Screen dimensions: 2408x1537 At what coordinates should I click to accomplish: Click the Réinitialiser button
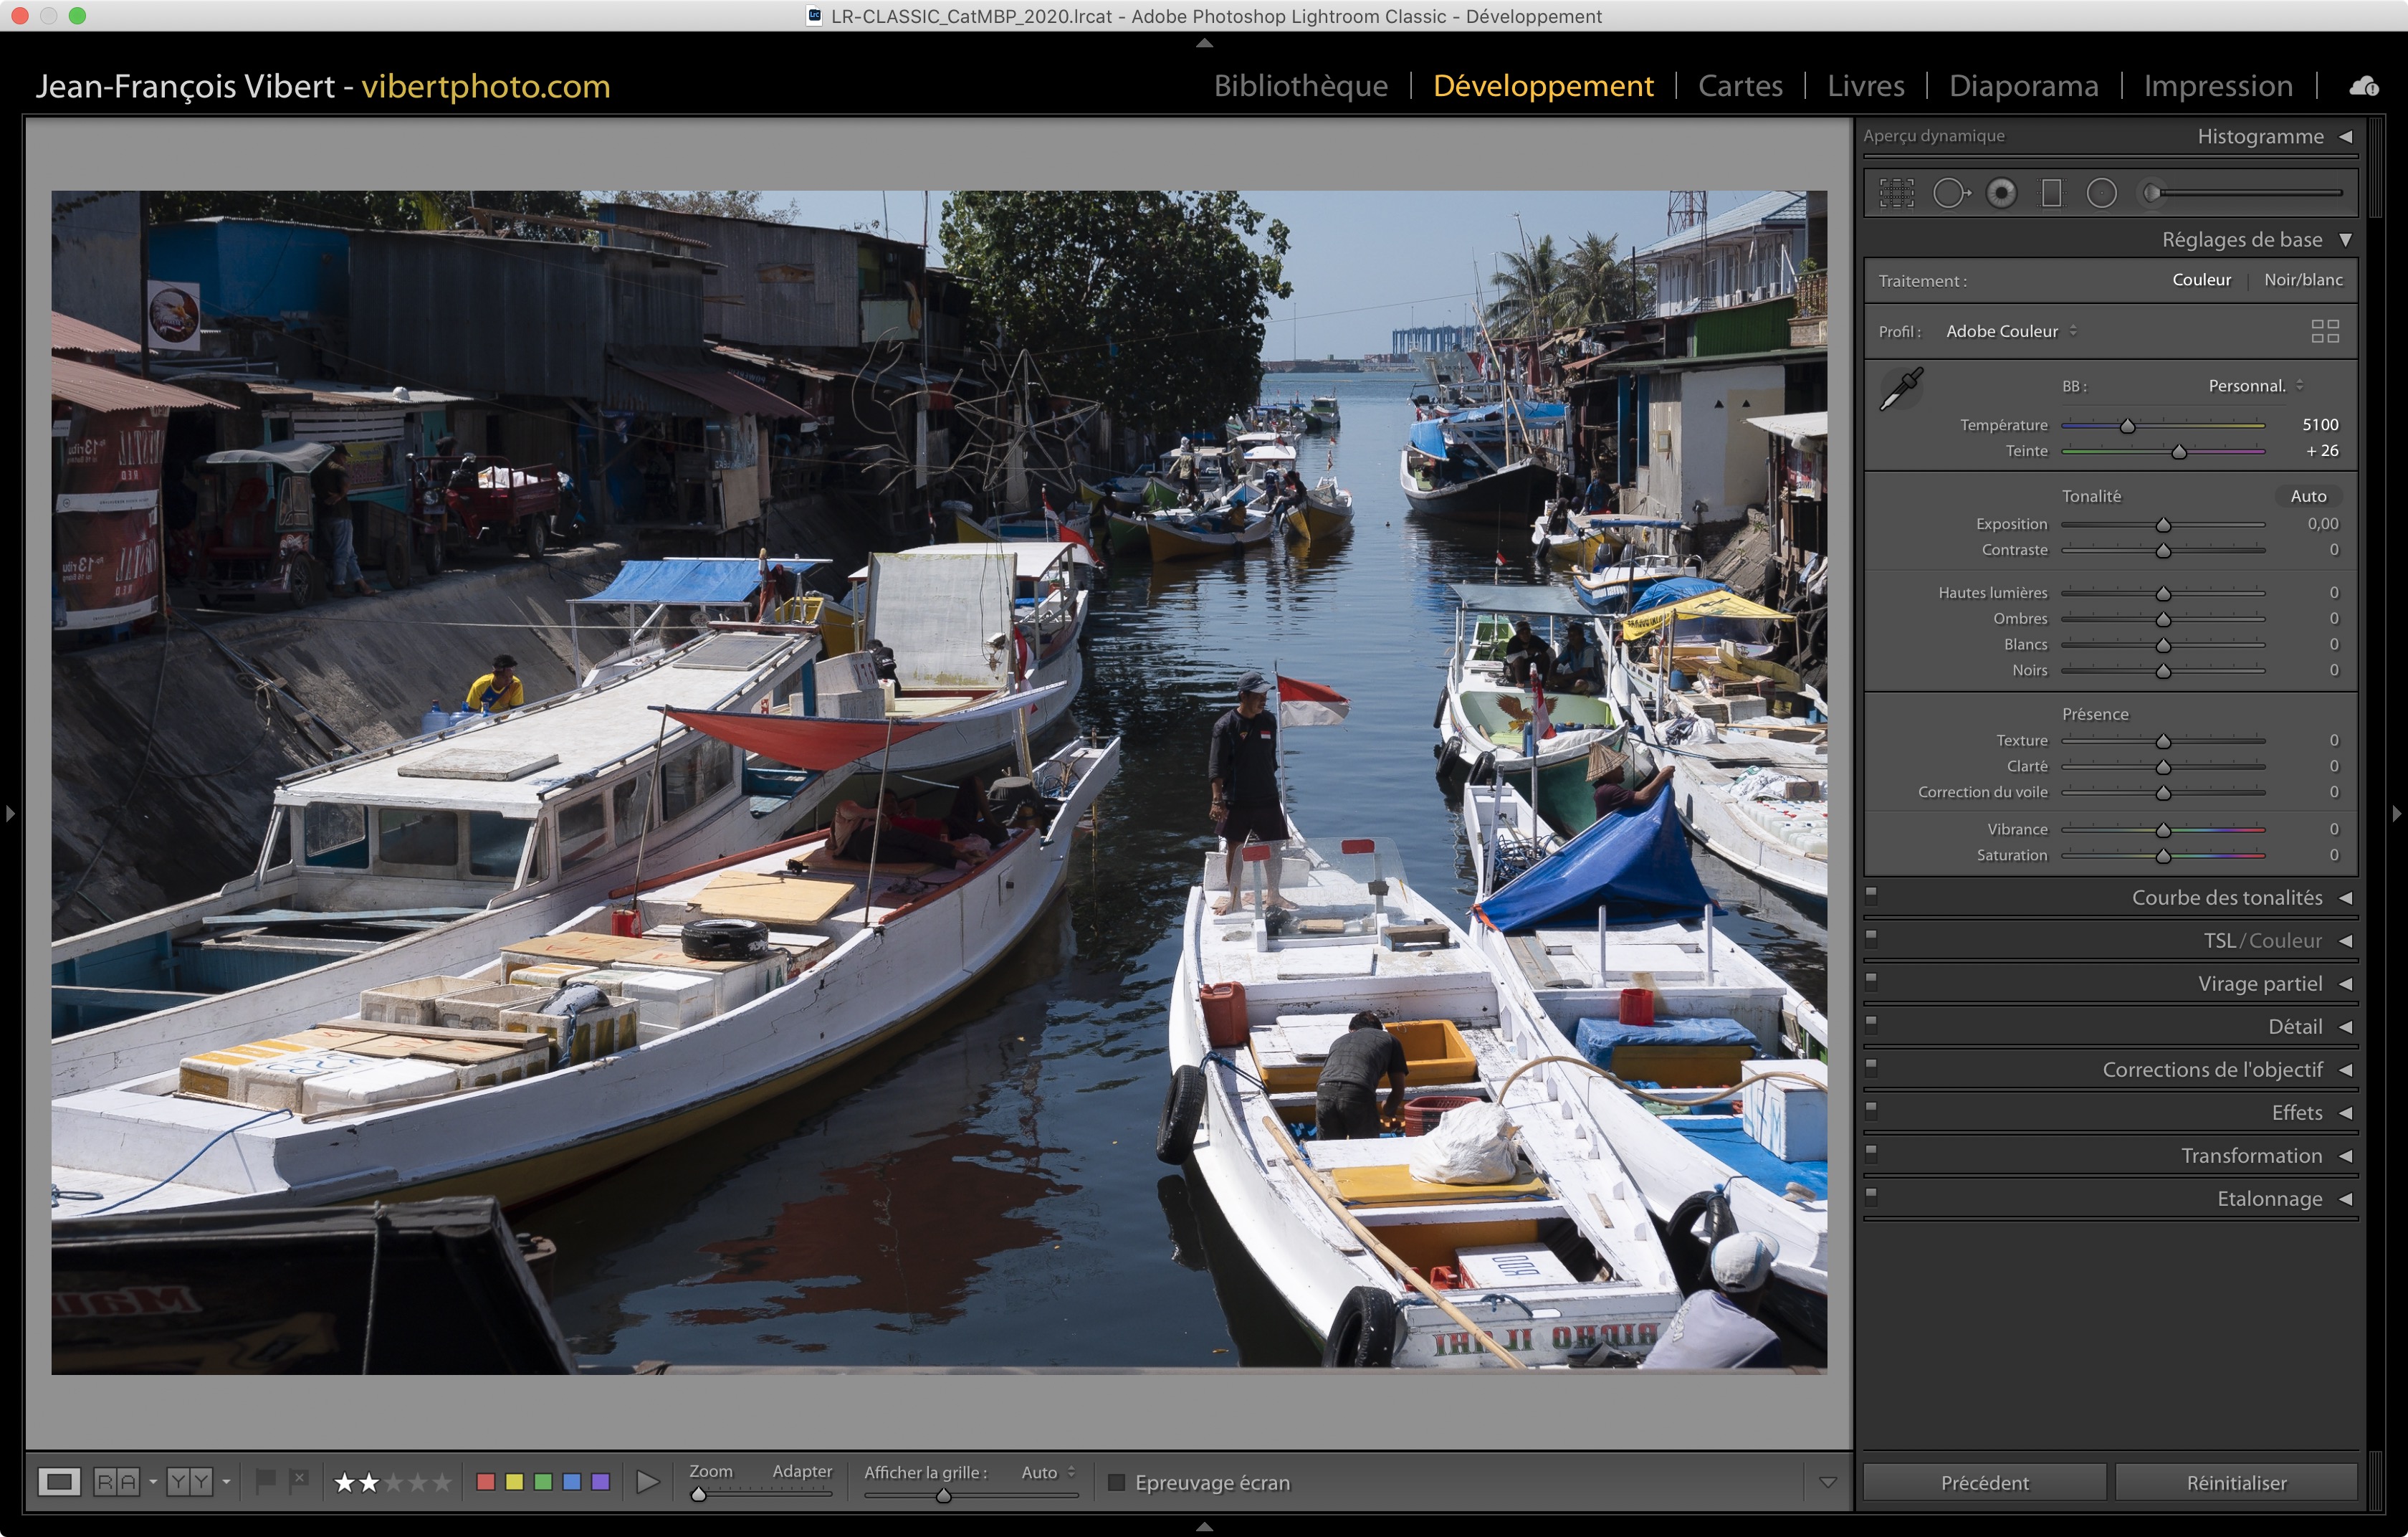tap(2235, 1482)
